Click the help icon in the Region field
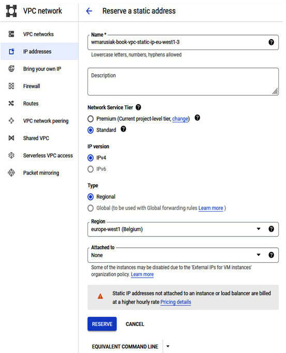 click(271, 229)
